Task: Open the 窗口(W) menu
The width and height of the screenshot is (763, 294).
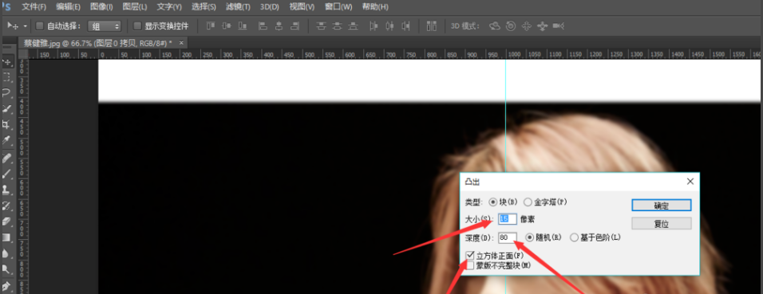Action: point(338,7)
